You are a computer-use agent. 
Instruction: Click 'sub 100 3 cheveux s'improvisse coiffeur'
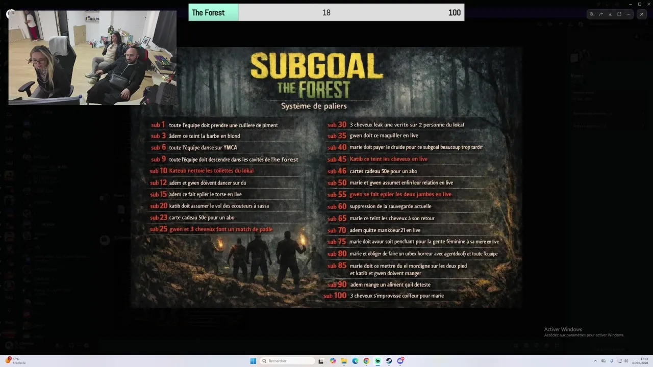coord(384,296)
